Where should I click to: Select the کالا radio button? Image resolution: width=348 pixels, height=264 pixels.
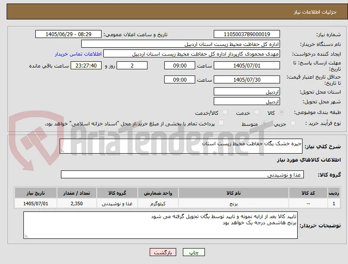281,112
